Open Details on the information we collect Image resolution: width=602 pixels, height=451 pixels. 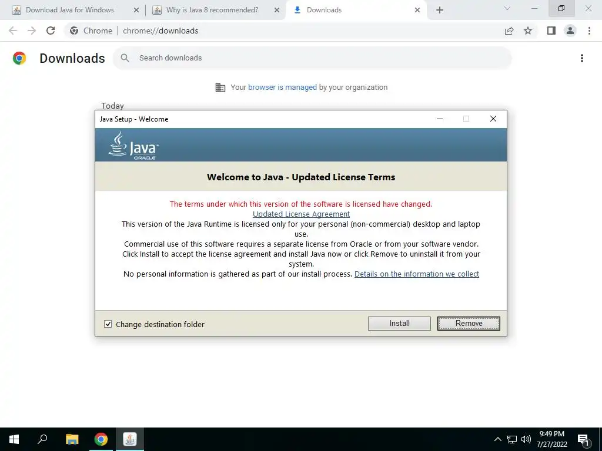click(x=417, y=274)
